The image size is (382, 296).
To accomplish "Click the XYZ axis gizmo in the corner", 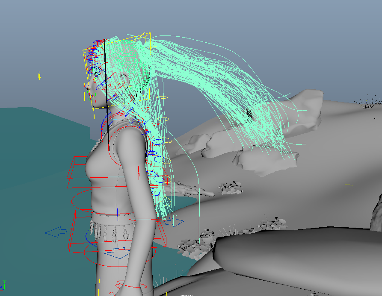I will click(4, 284).
